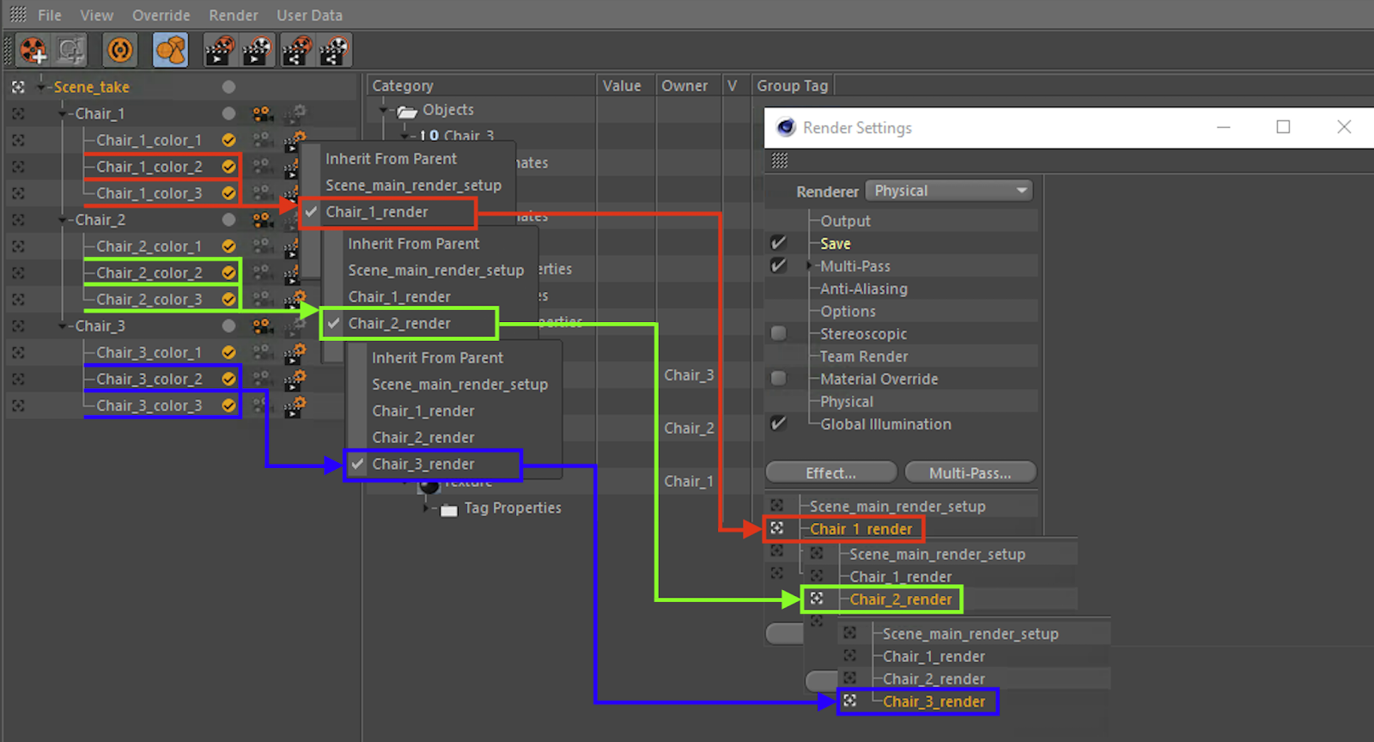Click the camera icon on the Chair_1 take

(x=263, y=113)
